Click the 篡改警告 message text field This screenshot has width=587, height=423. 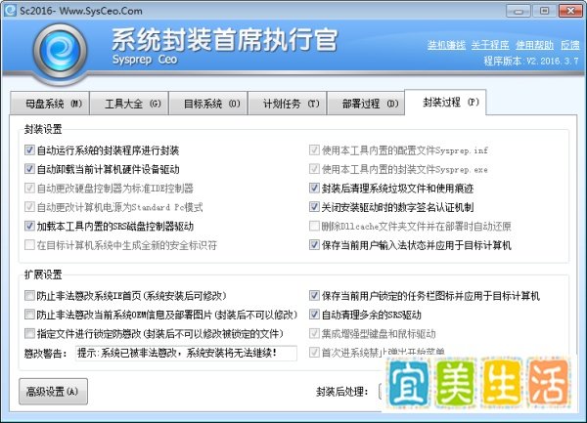coord(186,353)
